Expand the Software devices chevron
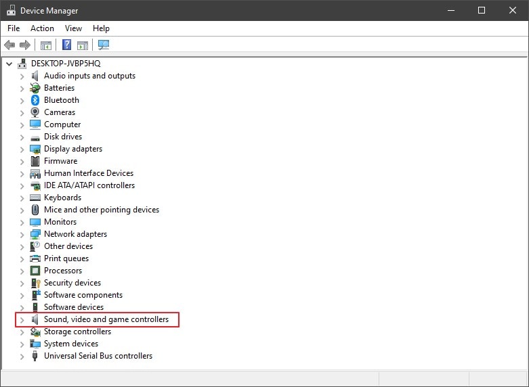 coord(22,308)
